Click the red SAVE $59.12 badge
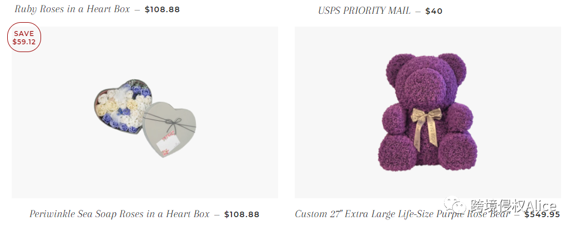The width and height of the screenshot is (575, 231). coord(24,37)
